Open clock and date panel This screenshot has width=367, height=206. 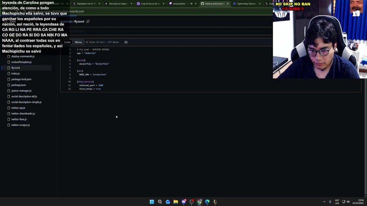point(358,202)
